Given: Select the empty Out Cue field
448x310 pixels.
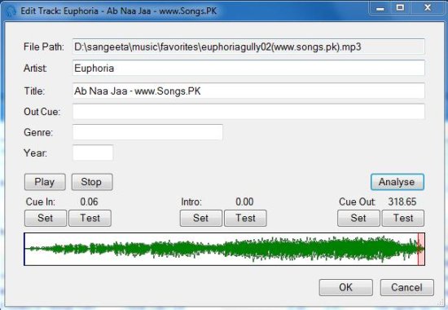Looking at the screenshot, I should point(248,111).
